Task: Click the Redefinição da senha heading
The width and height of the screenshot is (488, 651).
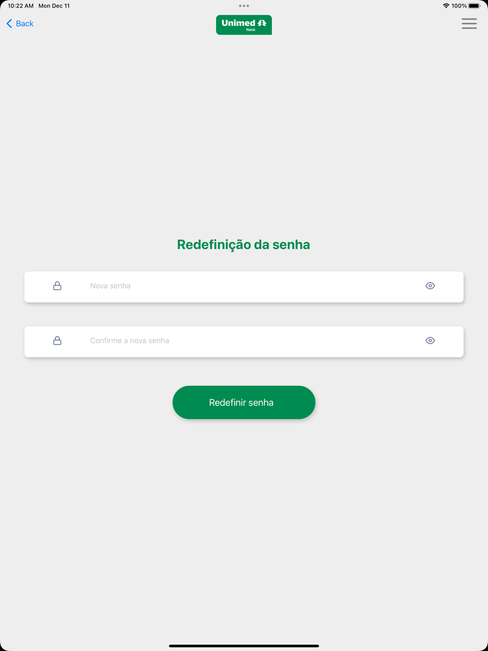Action: tap(244, 244)
